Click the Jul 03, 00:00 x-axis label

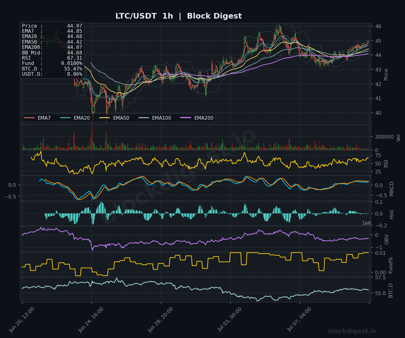click(230, 320)
